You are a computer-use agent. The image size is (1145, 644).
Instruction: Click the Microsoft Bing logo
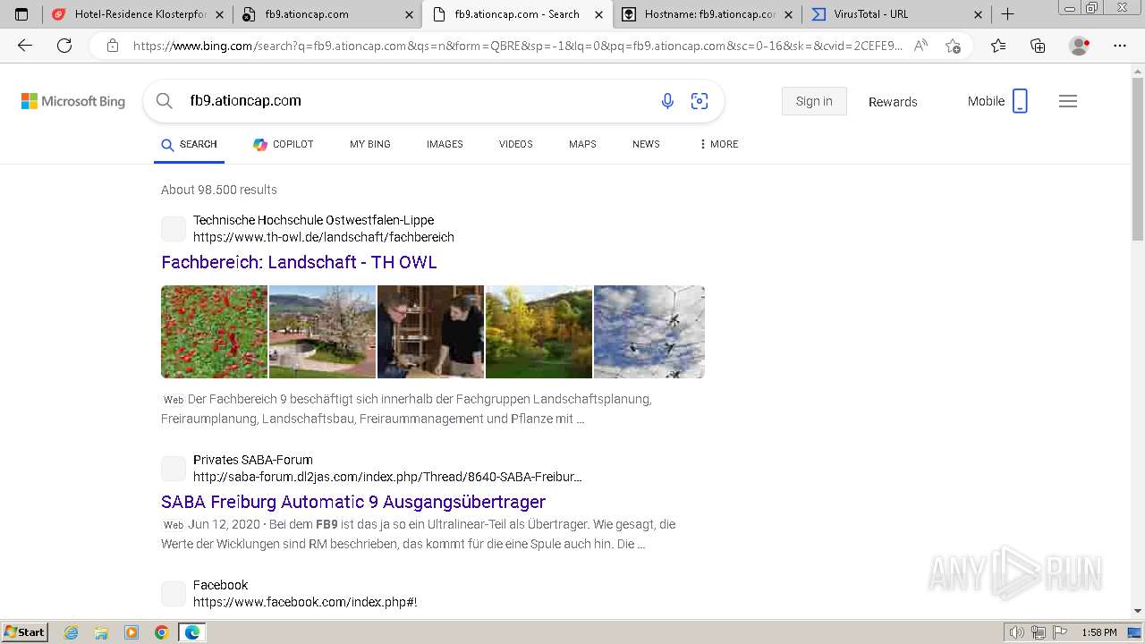tap(73, 101)
